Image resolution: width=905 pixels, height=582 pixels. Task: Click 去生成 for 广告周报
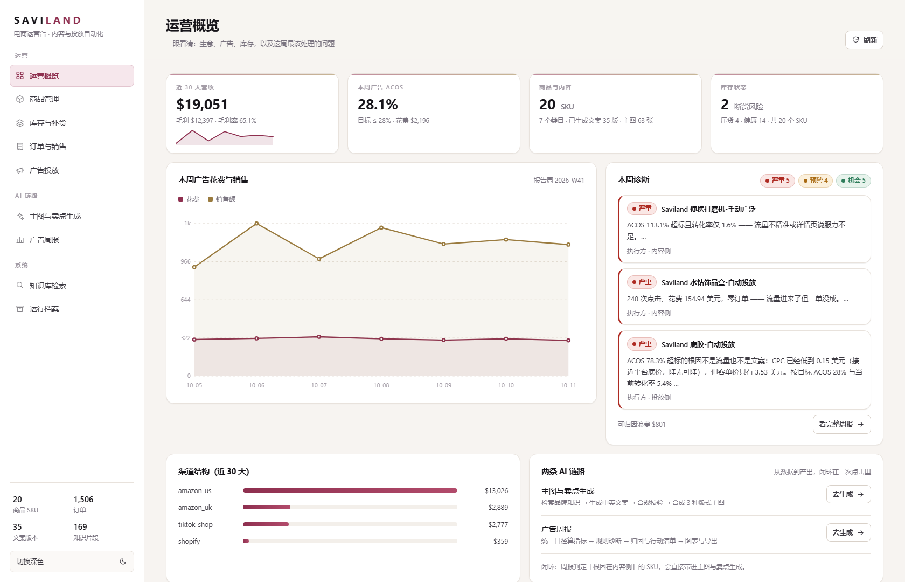848,532
